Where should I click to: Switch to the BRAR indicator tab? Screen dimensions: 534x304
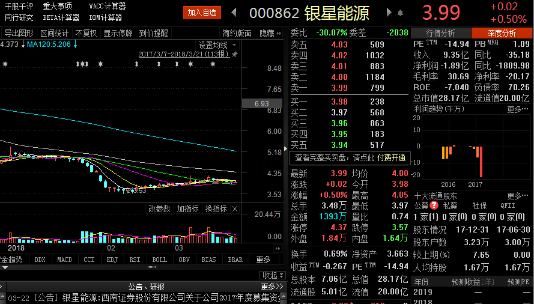coord(235,260)
